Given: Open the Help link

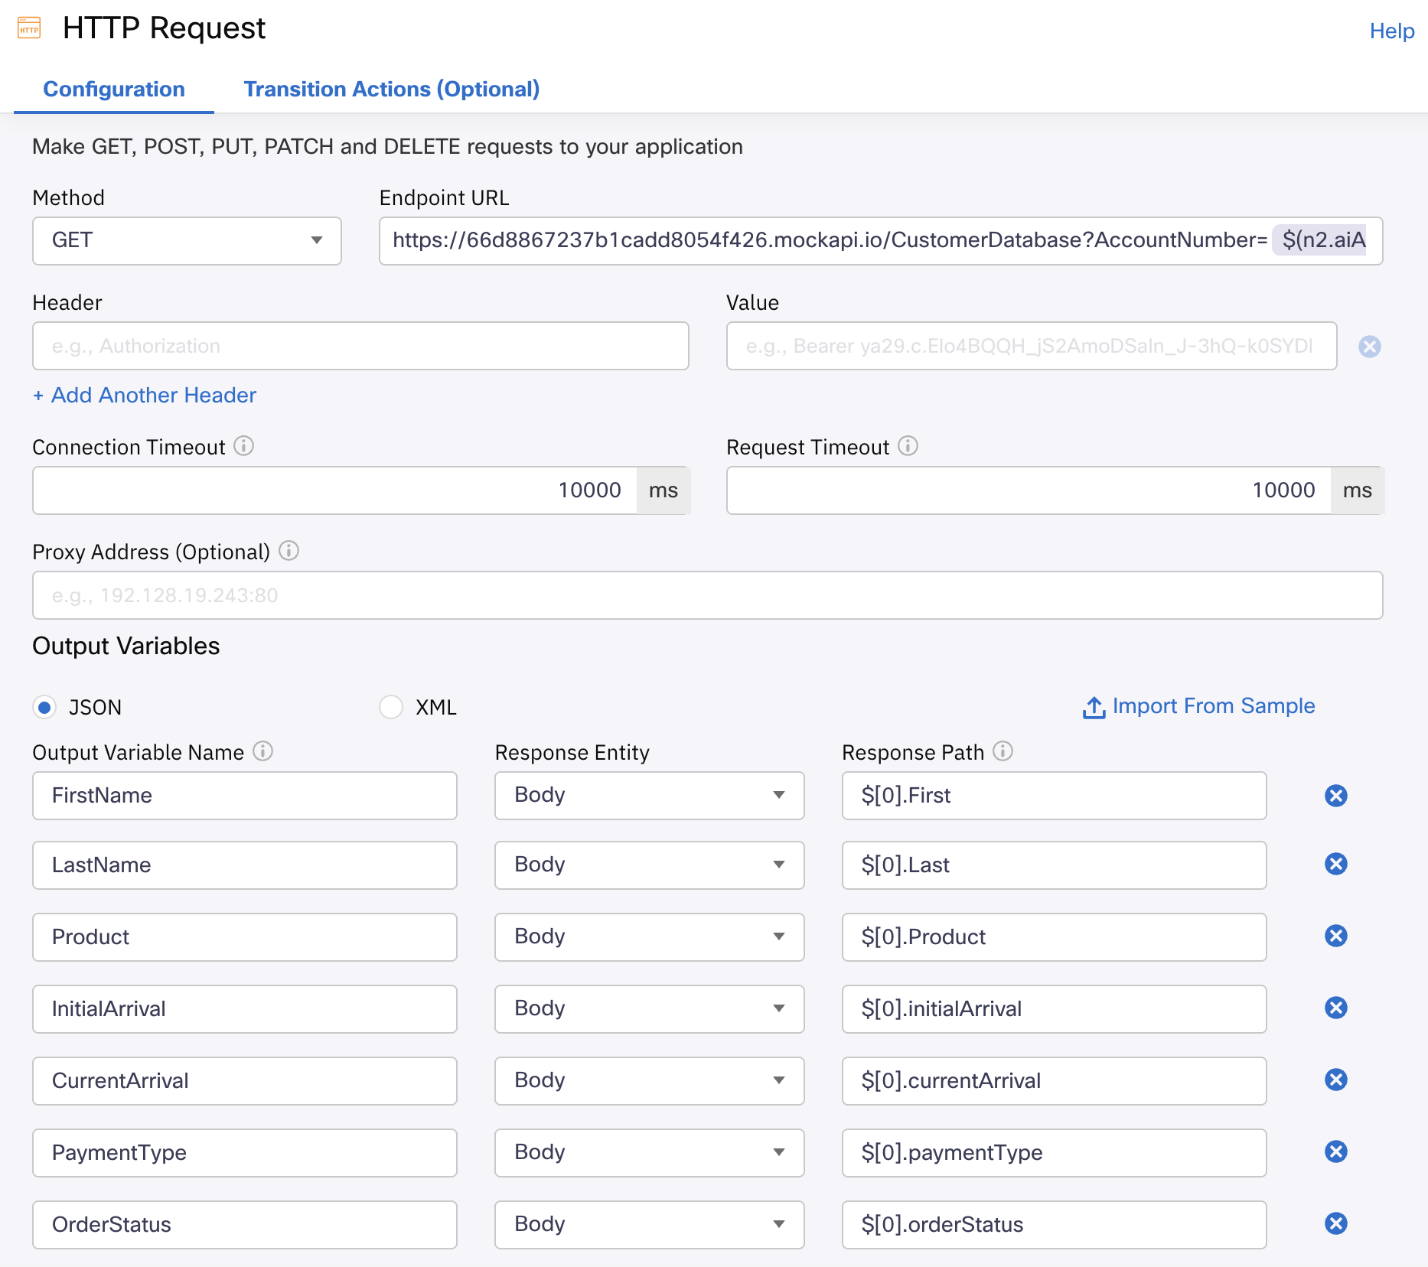Looking at the screenshot, I should click(x=1391, y=31).
